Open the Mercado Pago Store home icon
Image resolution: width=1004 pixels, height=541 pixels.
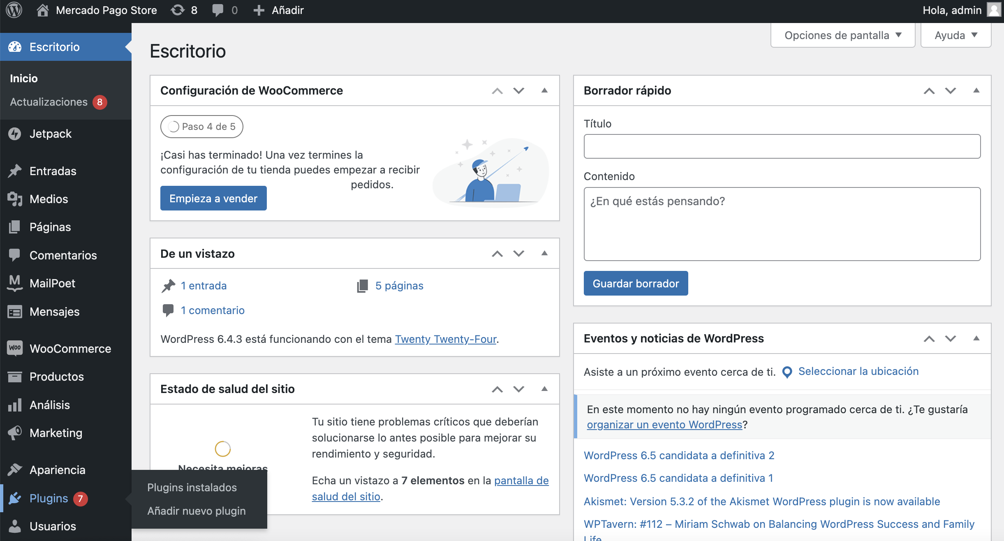coord(42,10)
